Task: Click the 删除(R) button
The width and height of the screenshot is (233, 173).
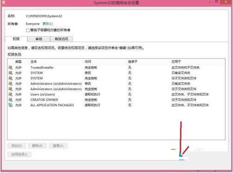Action: (37, 146)
